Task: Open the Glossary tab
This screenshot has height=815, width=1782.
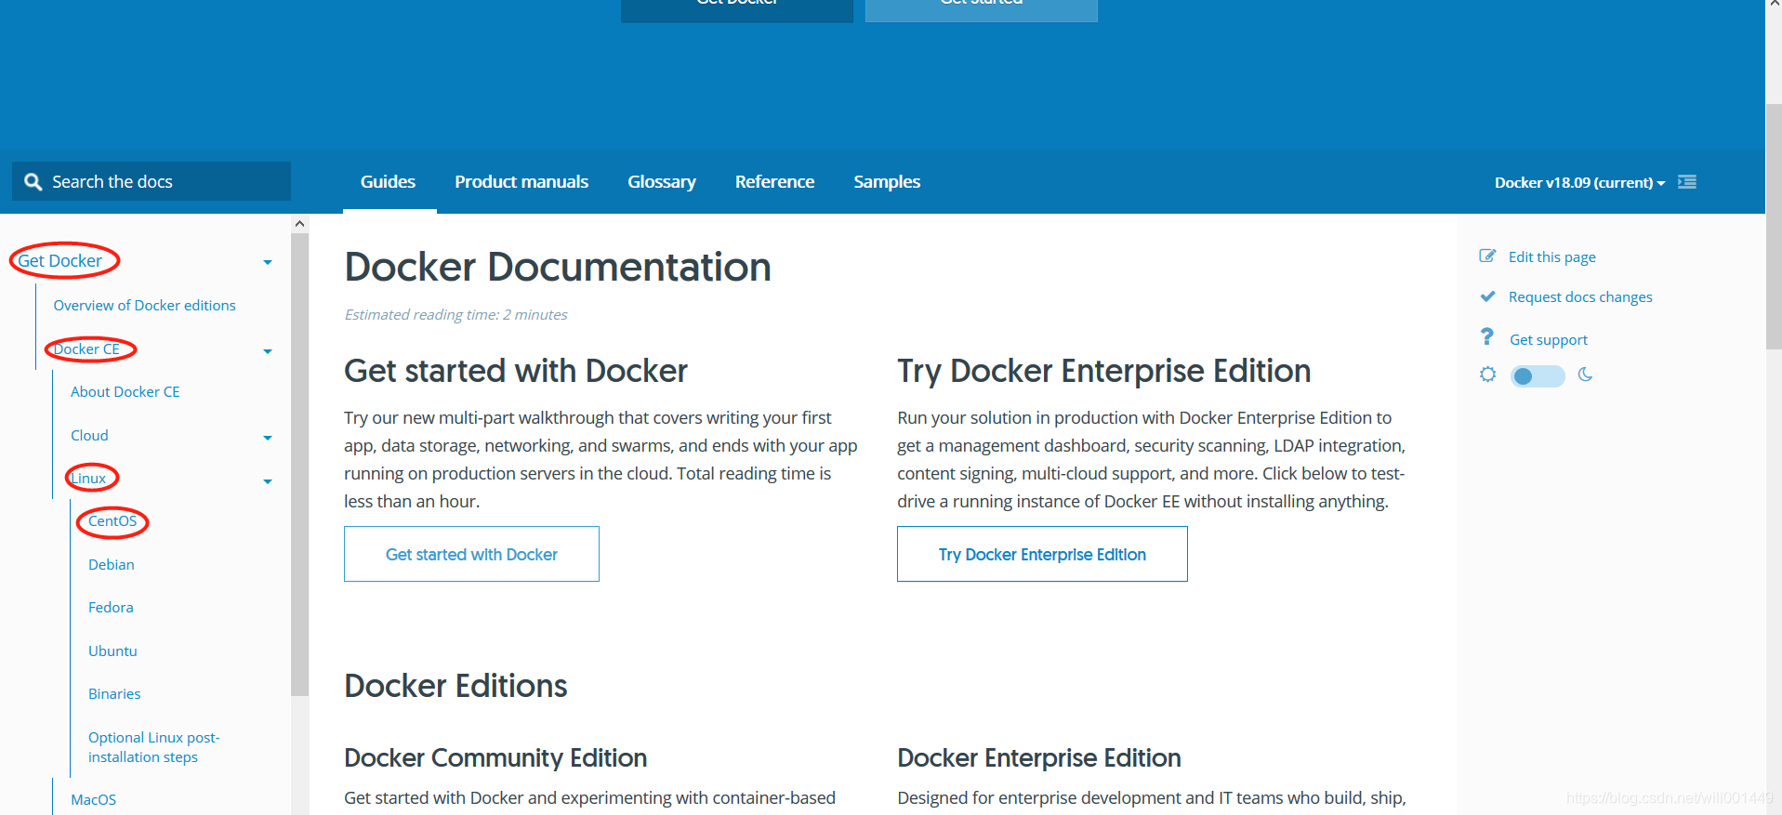Action: (x=662, y=182)
